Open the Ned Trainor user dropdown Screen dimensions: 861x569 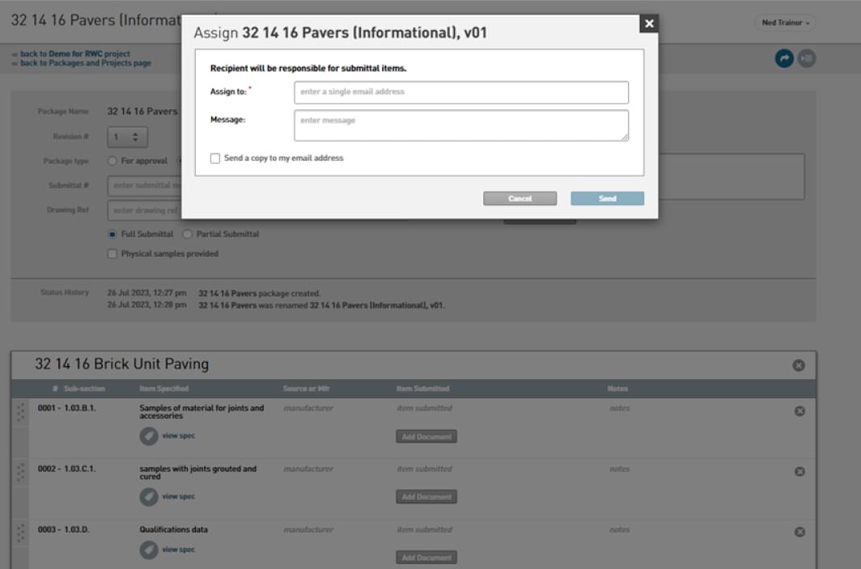point(785,23)
